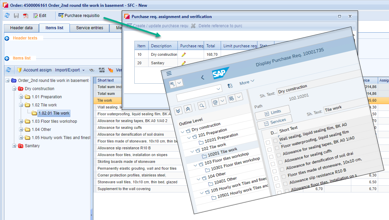Click the SAP hamburger menu icon
The width and height of the screenshot is (389, 220).
click(x=169, y=73)
